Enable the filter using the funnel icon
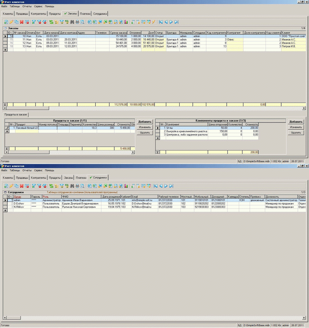 [x=34, y=22]
